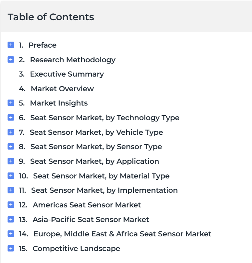Expand Seat Sensor Market by Technology Type
The image size is (252, 263).
tap(11, 118)
